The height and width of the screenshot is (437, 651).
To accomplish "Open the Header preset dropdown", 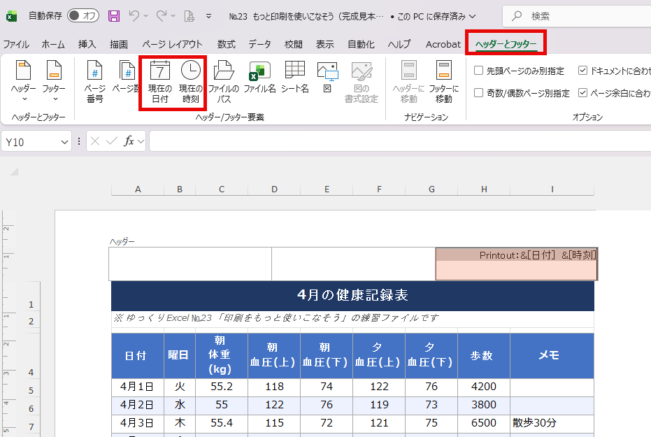I will (24, 81).
